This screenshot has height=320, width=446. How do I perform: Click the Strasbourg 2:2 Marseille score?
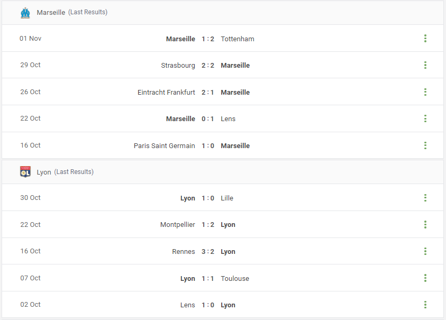tap(207, 66)
